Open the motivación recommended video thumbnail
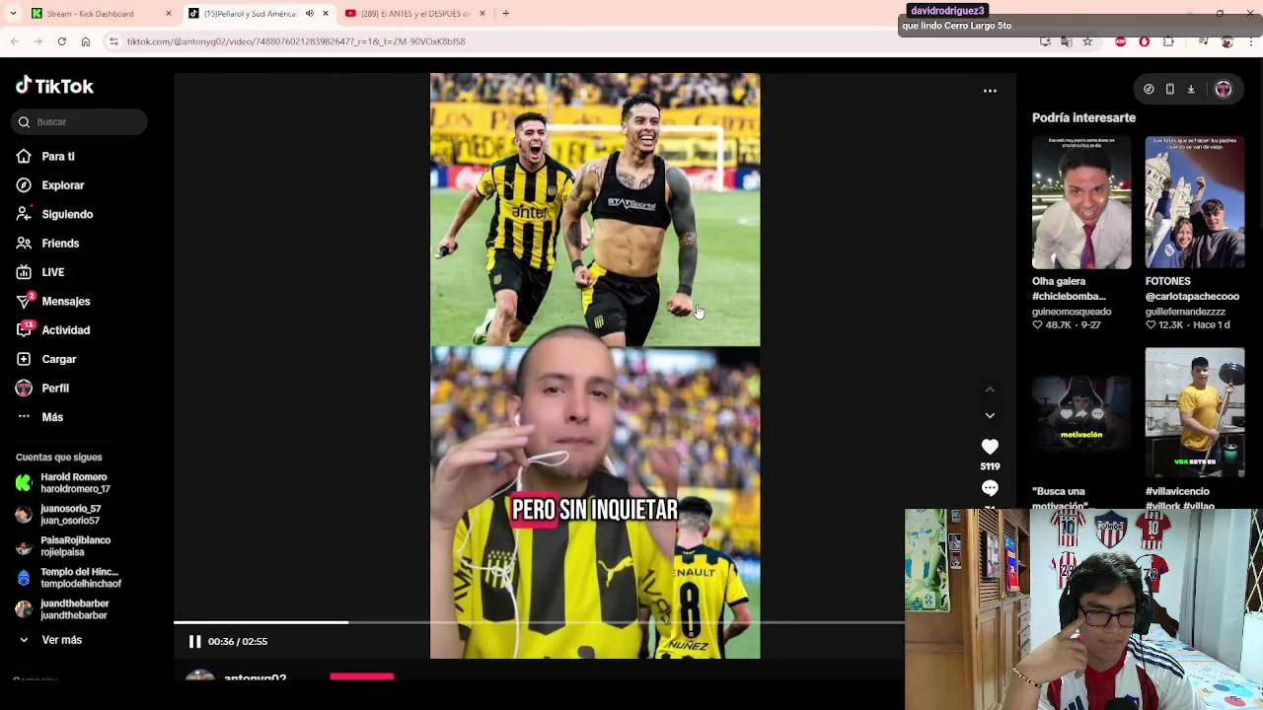This screenshot has height=710, width=1263. [x=1081, y=412]
